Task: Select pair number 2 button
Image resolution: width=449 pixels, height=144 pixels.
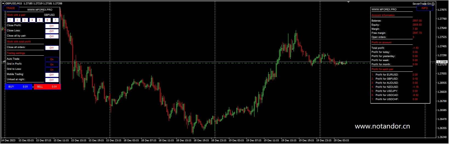Action: point(18,20)
